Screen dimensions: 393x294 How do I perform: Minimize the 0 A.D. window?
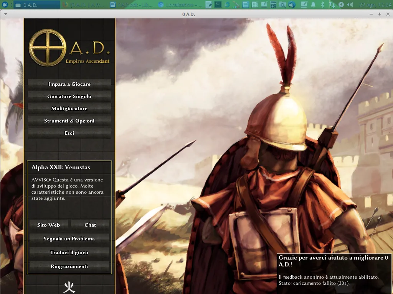pos(371,14)
